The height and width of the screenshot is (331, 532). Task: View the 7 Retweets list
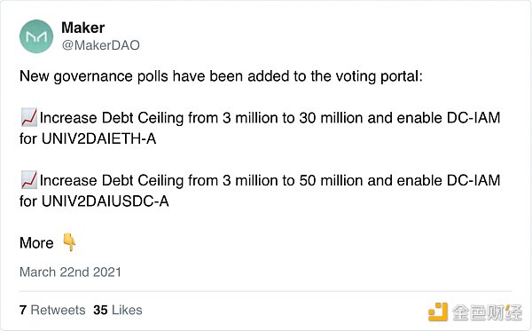pos(52,310)
